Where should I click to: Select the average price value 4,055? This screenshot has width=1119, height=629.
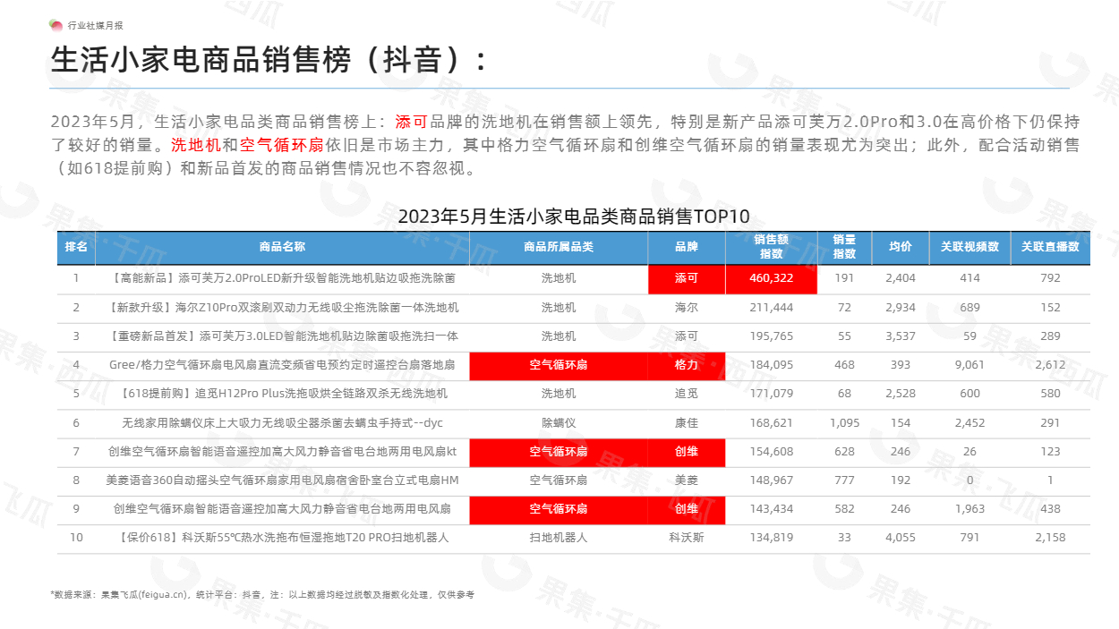tap(901, 538)
